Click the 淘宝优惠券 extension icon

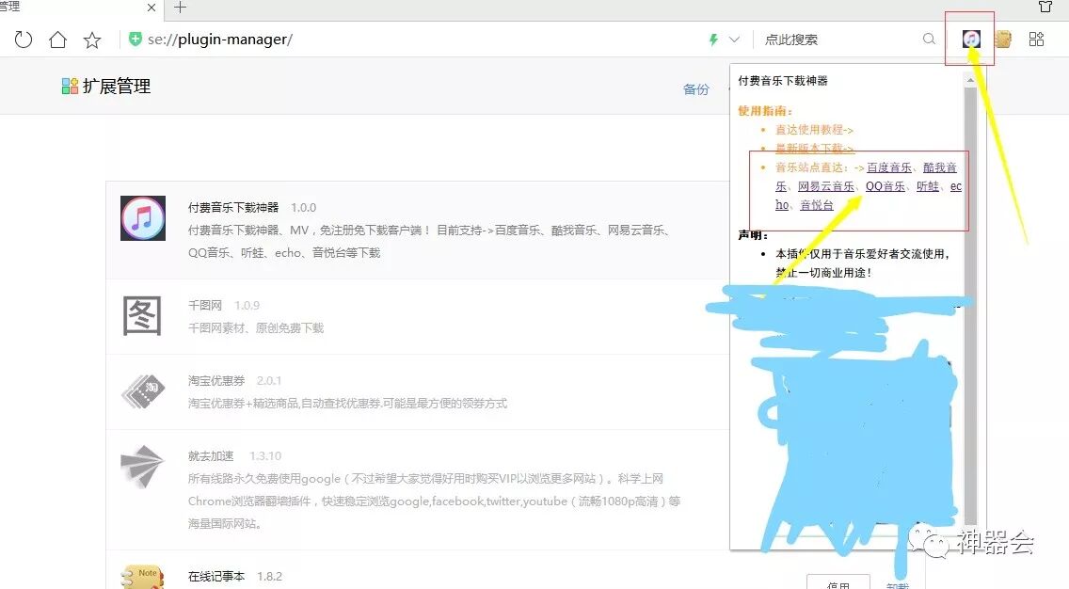pos(143,391)
